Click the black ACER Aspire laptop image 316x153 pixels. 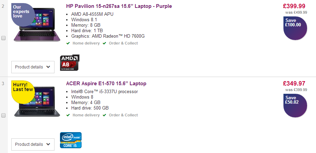(37, 102)
